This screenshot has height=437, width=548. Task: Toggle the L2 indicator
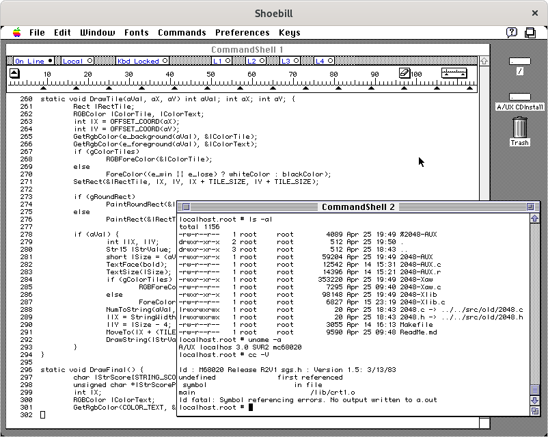pyautogui.click(x=256, y=61)
